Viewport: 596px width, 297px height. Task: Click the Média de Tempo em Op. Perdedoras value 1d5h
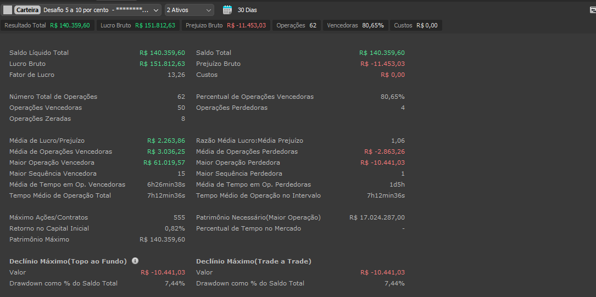click(x=398, y=185)
